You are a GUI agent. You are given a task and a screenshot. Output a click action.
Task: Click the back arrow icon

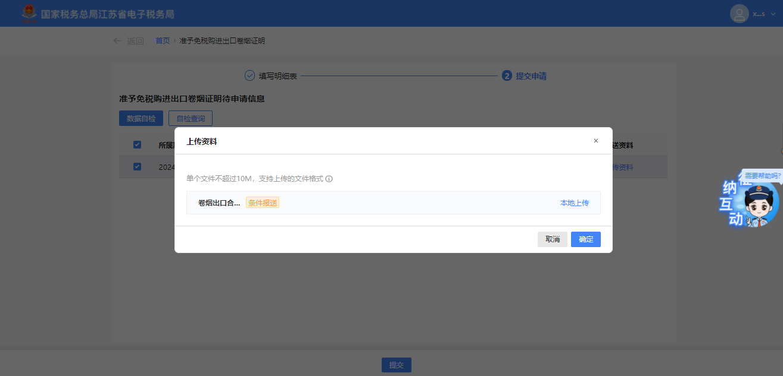117,41
